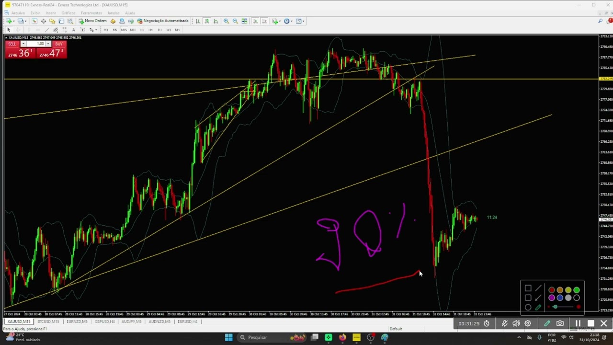Open the BTCUSD,M15 chart tab
Viewport: 613px width, 345px height.
pyautogui.click(x=48, y=322)
